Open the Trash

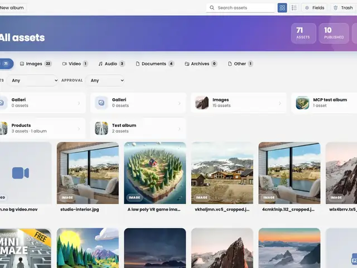[x=344, y=8]
